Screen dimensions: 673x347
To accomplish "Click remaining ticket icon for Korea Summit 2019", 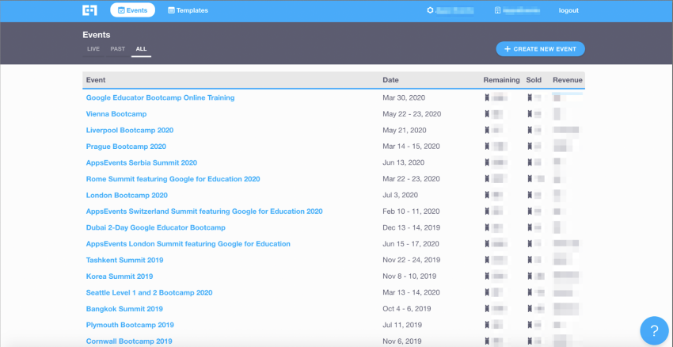I will [487, 276].
